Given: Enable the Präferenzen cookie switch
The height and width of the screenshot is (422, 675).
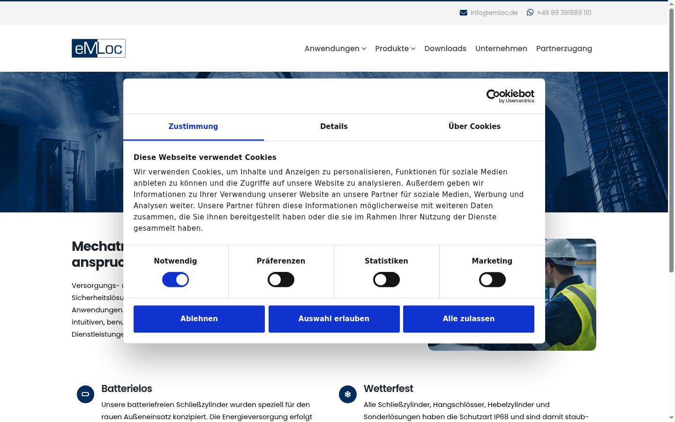Looking at the screenshot, I should [281, 280].
